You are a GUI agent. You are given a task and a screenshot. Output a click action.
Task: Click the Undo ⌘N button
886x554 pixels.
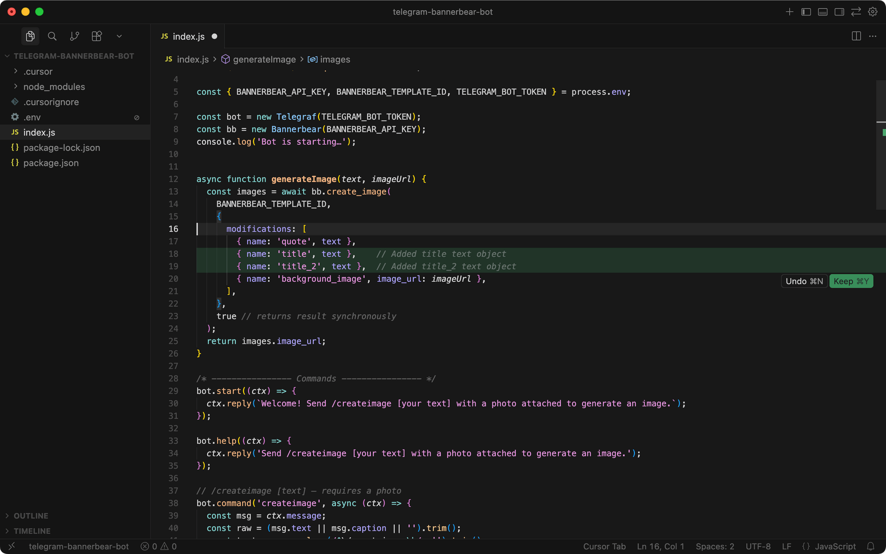[804, 281]
